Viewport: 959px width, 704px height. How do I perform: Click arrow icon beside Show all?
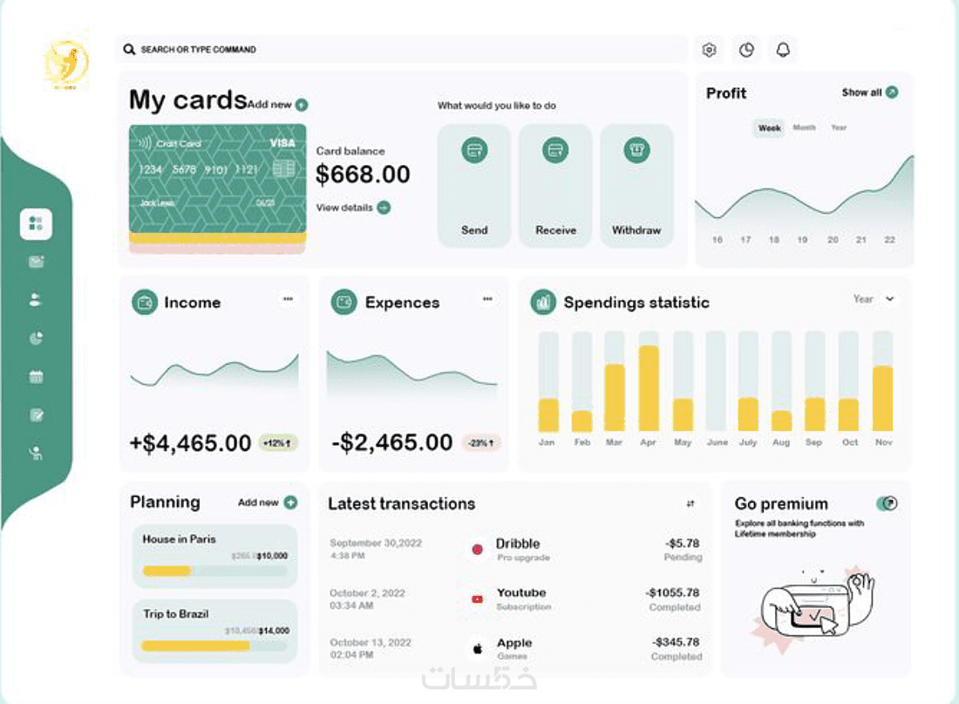[892, 92]
